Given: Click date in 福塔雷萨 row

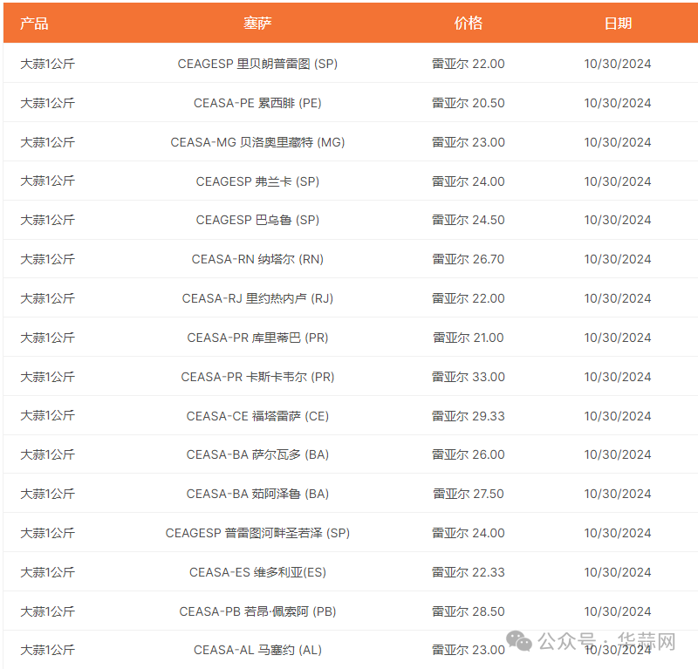Looking at the screenshot, I should pyautogui.click(x=618, y=416).
